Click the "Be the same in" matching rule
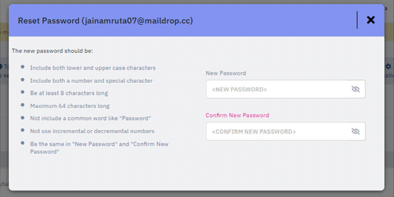The image size is (394, 197). tap(99, 144)
